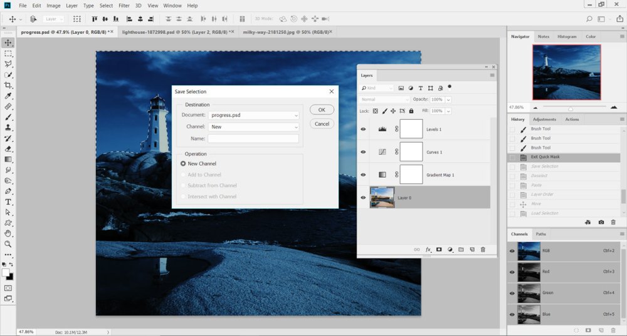
Task: Expand the layer Opacity dropdown arrow
Action: click(x=448, y=99)
